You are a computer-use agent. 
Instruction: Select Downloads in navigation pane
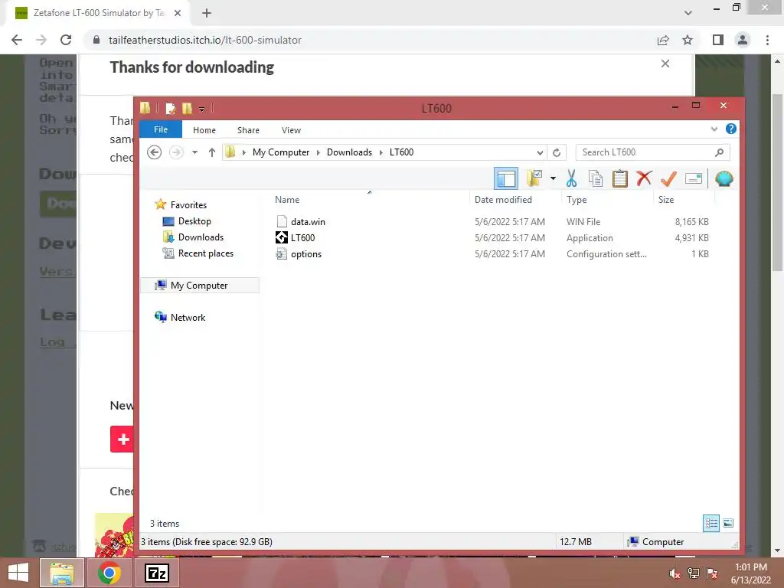tap(193, 237)
